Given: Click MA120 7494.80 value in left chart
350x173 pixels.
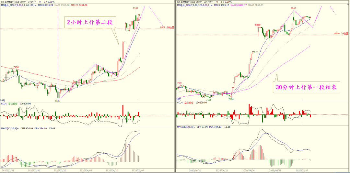Looking at the screenshot, I should pyautogui.click(x=79, y=5).
